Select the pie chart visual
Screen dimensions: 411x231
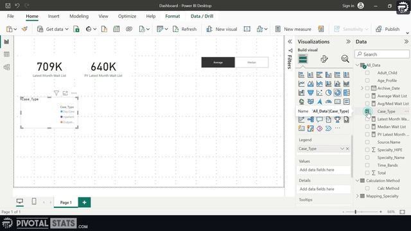coord(328,92)
